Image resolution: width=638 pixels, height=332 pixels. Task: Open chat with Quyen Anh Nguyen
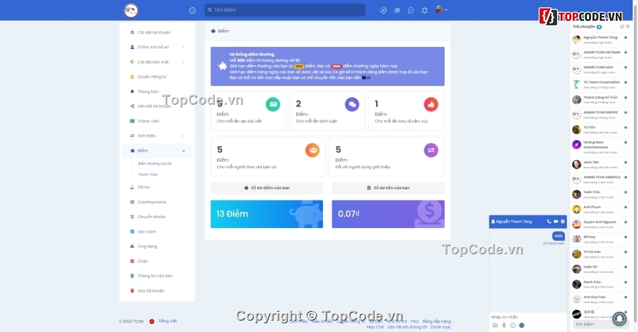pyautogui.click(x=600, y=224)
